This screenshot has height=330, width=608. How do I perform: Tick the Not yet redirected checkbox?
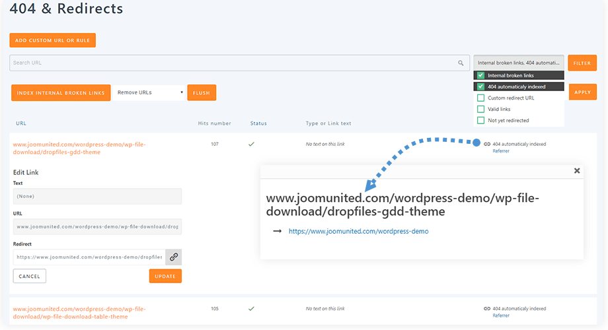[481, 120]
